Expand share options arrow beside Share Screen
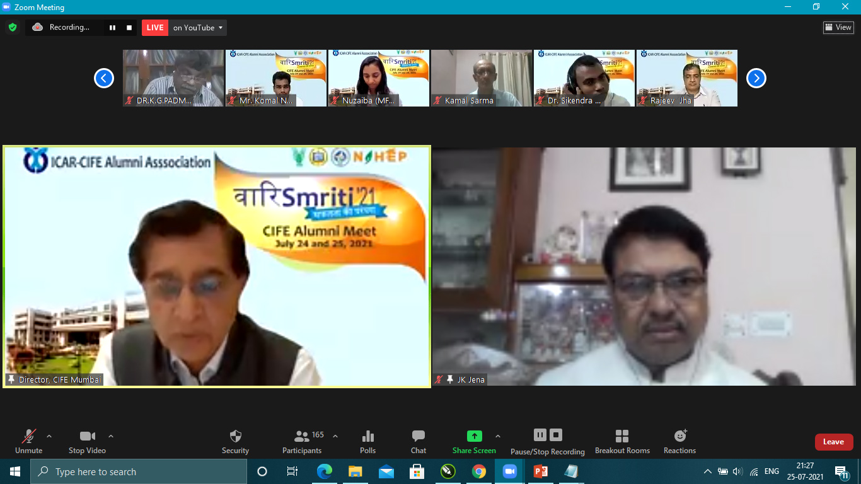Screen dimensions: 861x484 pos(498,436)
